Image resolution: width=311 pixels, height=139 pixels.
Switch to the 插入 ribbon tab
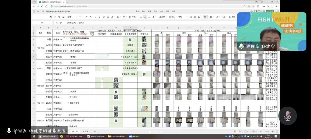[x=143, y=11]
